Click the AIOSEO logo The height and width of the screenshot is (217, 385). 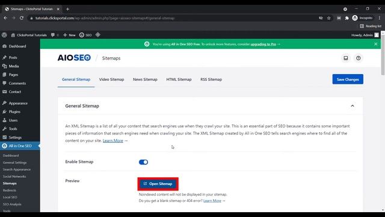74,58
